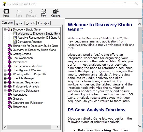This screenshot has height=132, width=143.
Task: Expand The Alignment Window node
Action: [5, 70]
